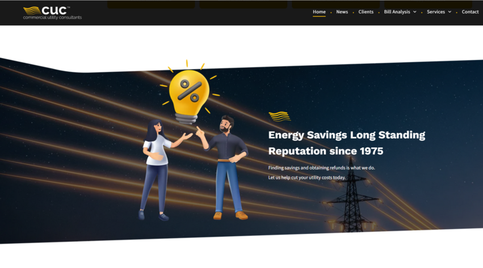The height and width of the screenshot is (268, 483).
Task: Click the Energy Savings Long Standing headline
Action: pos(347,135)
